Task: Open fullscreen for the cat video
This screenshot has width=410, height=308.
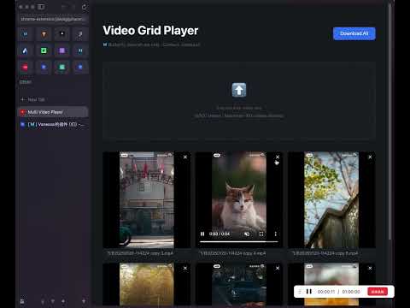Action: click(261, 234)
